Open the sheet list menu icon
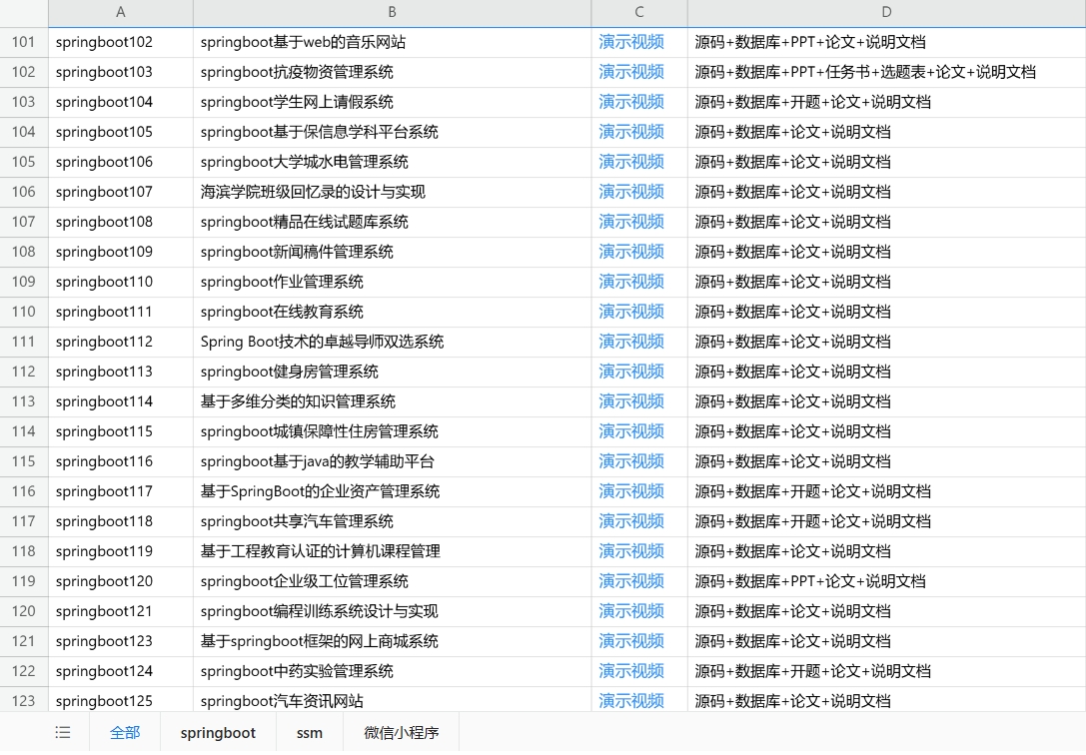The height and width of the screenshot is (755, 1086). coord(63,732)
